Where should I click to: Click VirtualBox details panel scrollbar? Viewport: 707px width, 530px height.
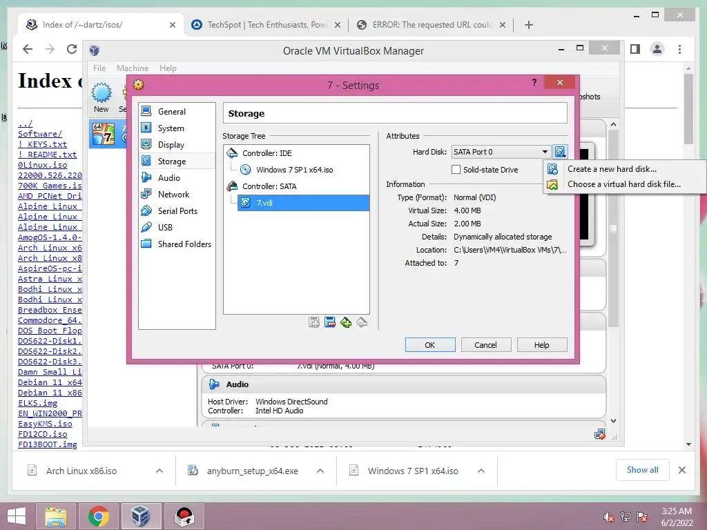[x=613, y=228]
